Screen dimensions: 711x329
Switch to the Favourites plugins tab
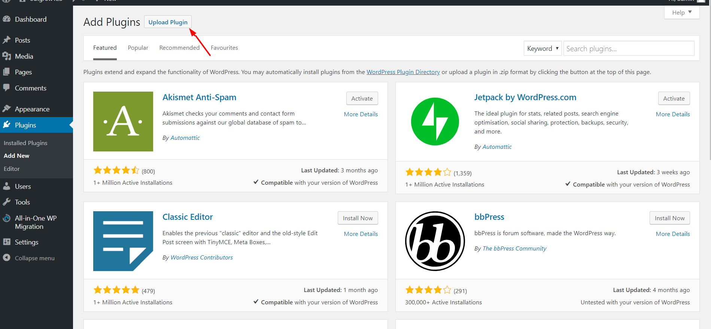(224, 48)
